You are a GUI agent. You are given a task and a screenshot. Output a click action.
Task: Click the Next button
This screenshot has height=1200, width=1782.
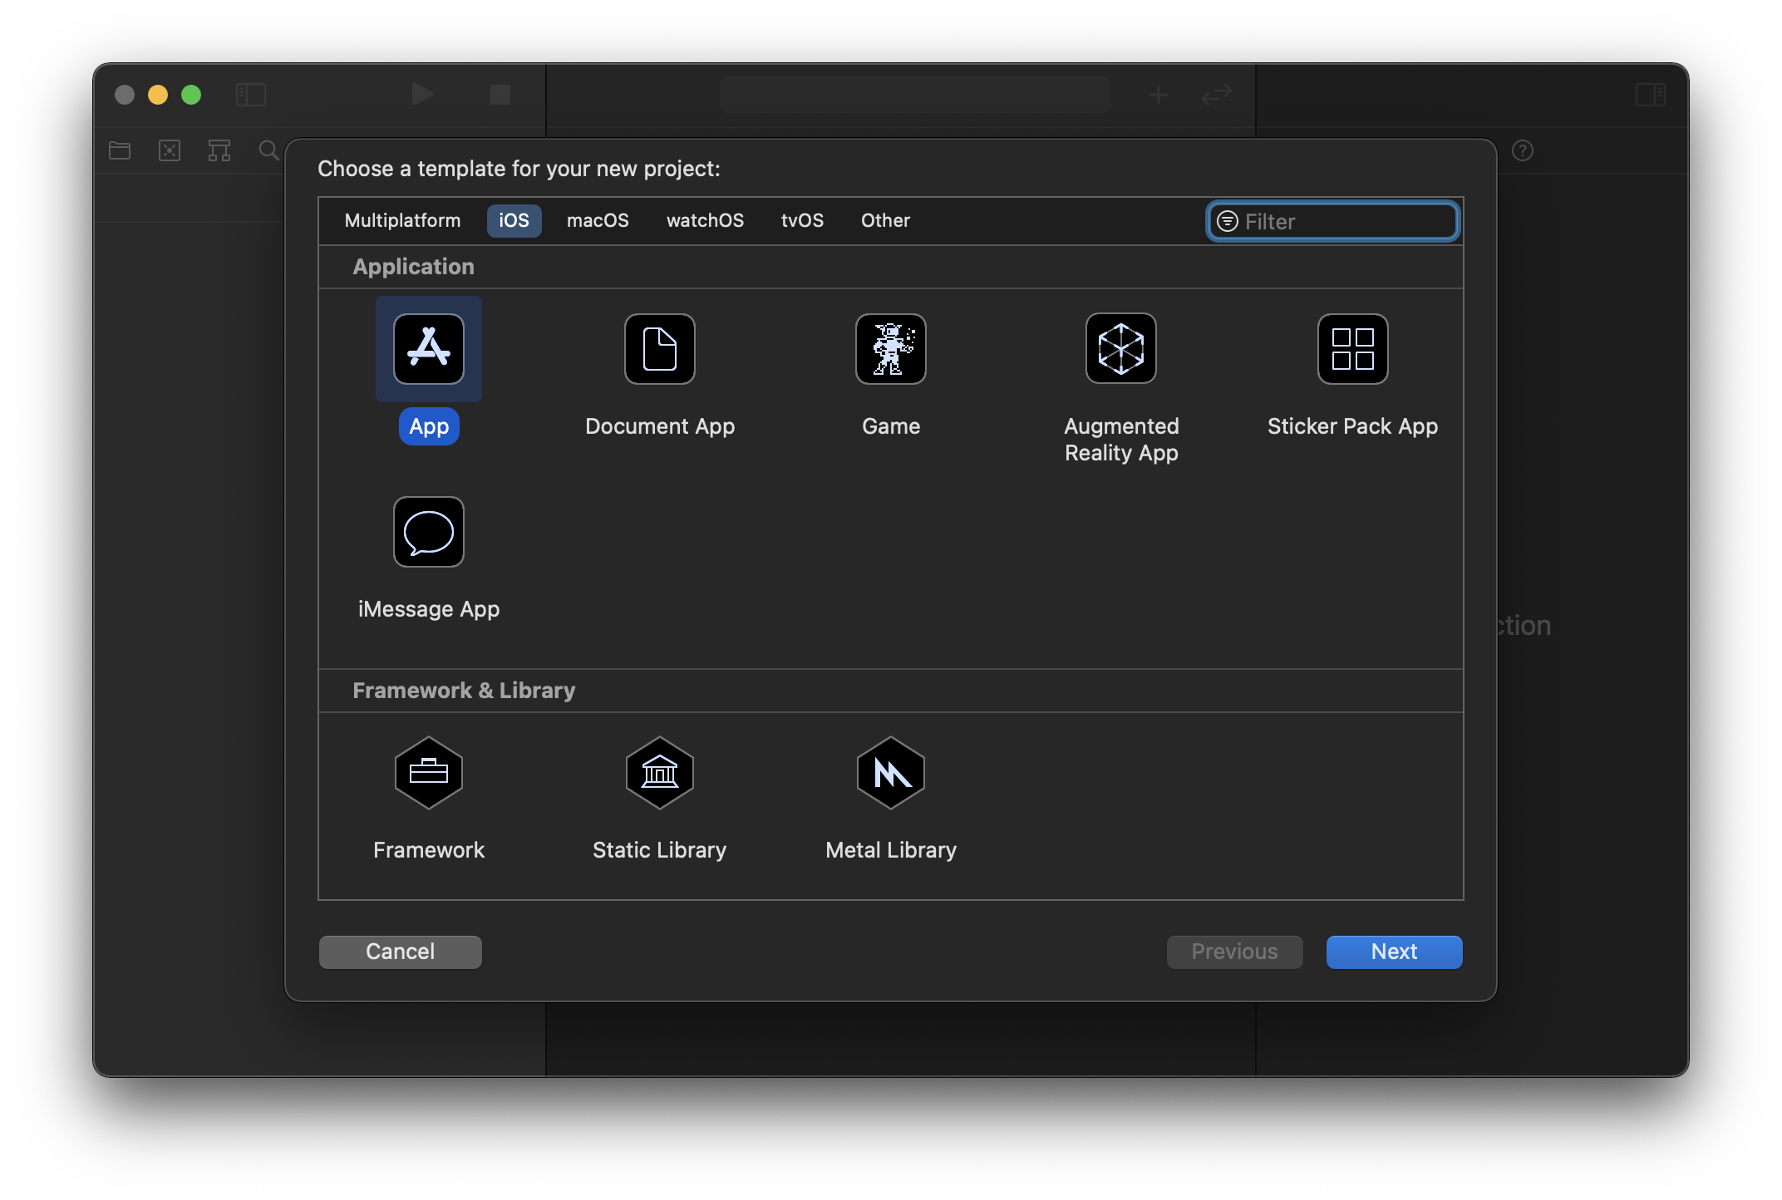point(1395,952)
